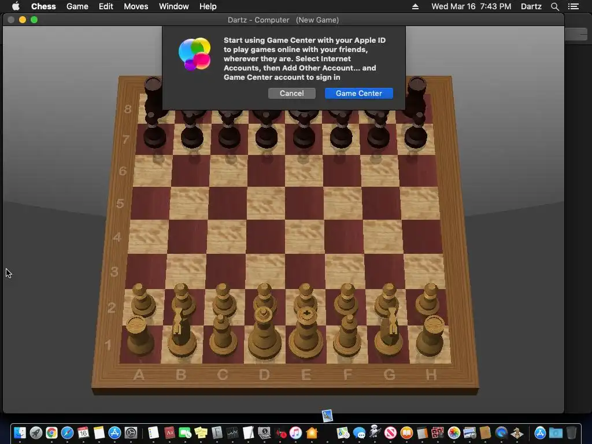
Task: Select the white king on E1
Action: [306, 333]
